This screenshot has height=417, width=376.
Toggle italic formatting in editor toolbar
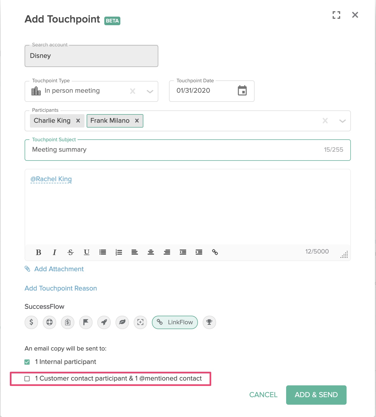click(55, 252)
